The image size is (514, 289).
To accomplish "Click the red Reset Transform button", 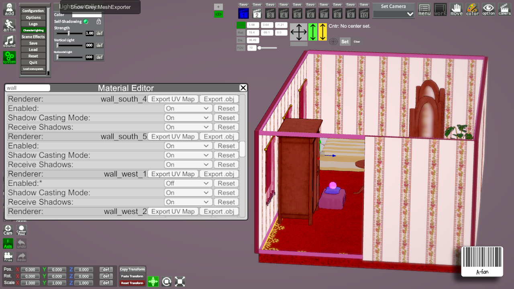I will (132, 283).
